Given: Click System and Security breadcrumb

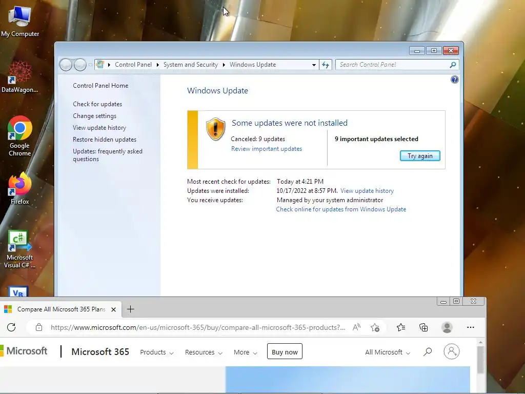Looking at the screenshot, I should (191, 65).
